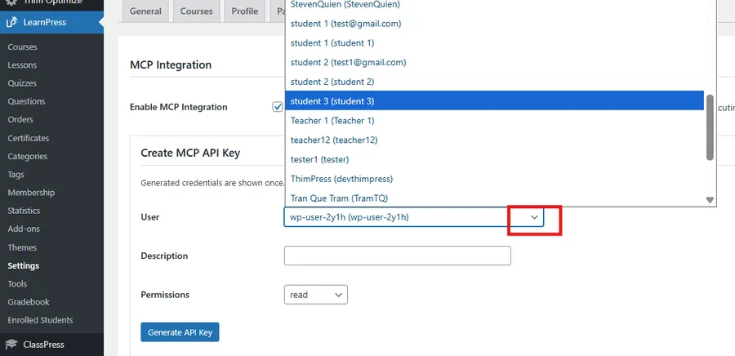Open LearnPress menu in sidebar
735x356 pixels.
pos(52,22)
